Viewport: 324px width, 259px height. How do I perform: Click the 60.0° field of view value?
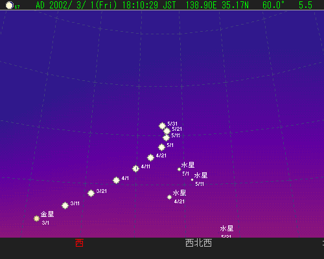273,5
